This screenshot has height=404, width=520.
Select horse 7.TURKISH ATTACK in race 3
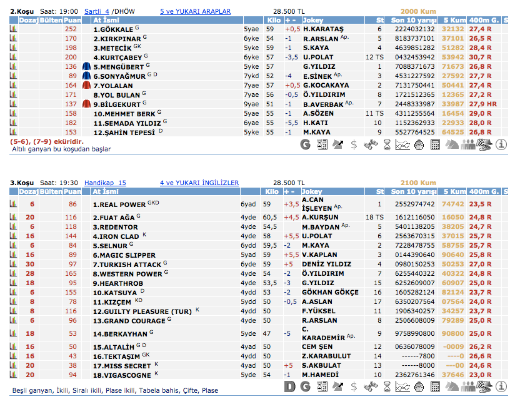(127, 265)
